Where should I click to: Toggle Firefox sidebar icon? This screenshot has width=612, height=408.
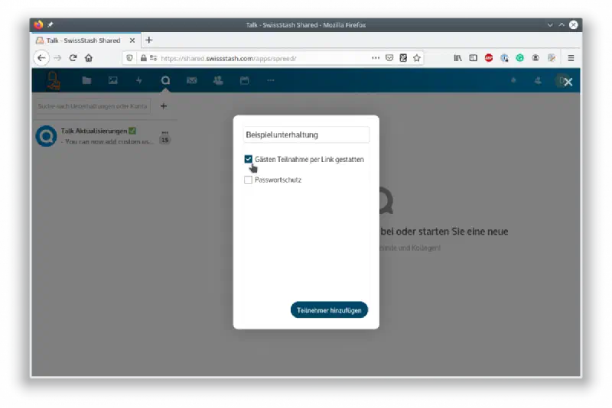[473, 58]
